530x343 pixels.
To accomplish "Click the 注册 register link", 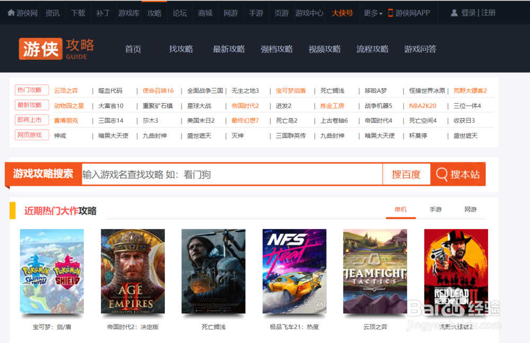I will (489, 13).
